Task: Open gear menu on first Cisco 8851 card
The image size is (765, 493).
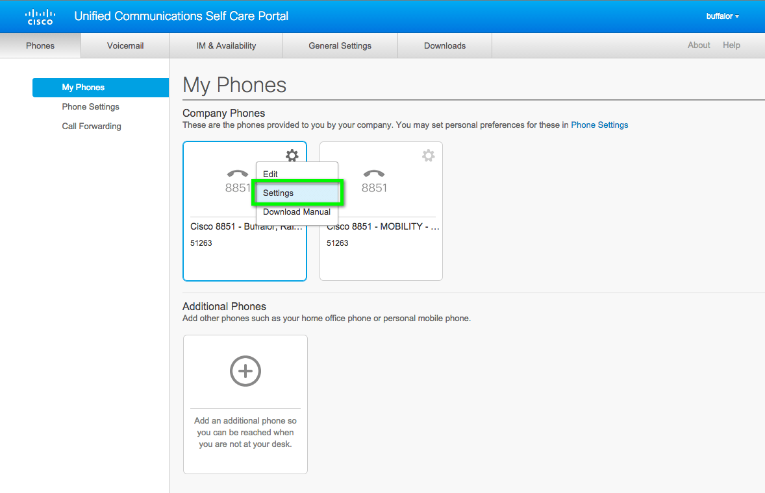Action: [x=292, y=156]
